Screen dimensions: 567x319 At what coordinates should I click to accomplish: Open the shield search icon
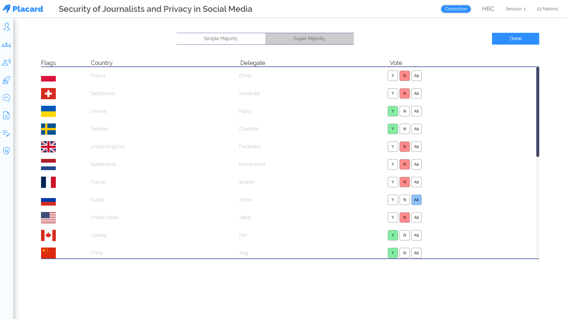pyautogui.click(x=6, y=151)
